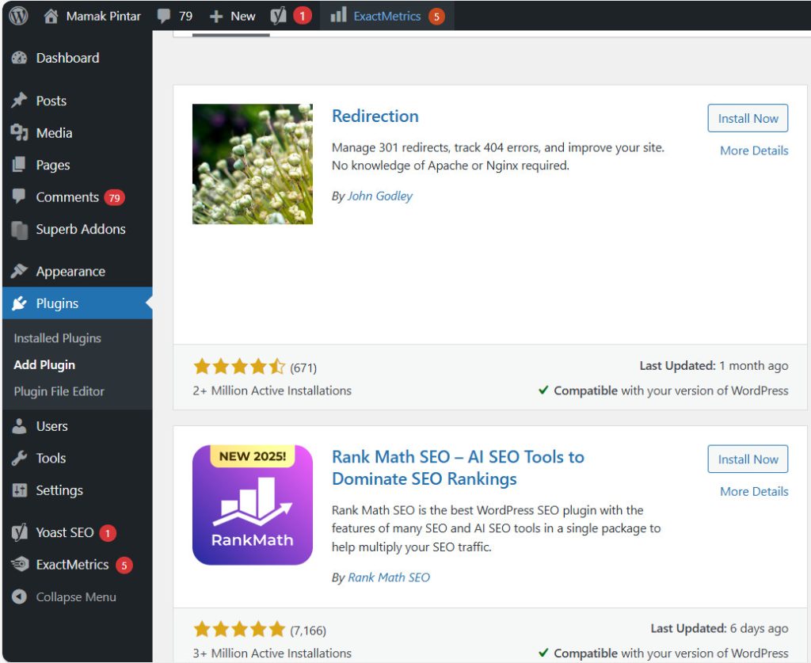Install the Redirection plugin now
Image resolution: width=811 pixels, height=663 pixels.
748,118
